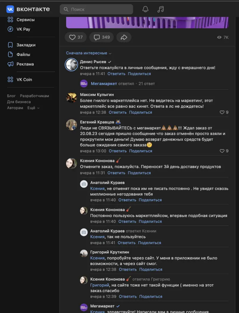Click Поделиться under Ксения Кононова's first comment

click(x=139, y=173)
